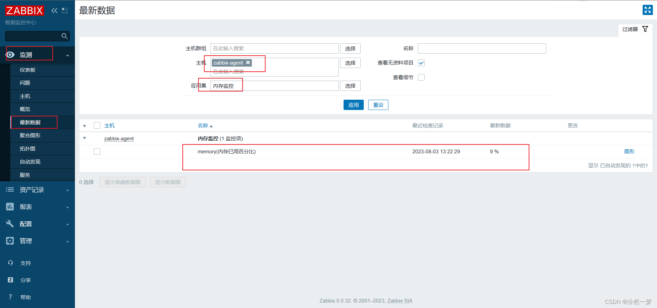
Task: Toggle fullscreen kiosk mode icon
Action: pos(647,10)
